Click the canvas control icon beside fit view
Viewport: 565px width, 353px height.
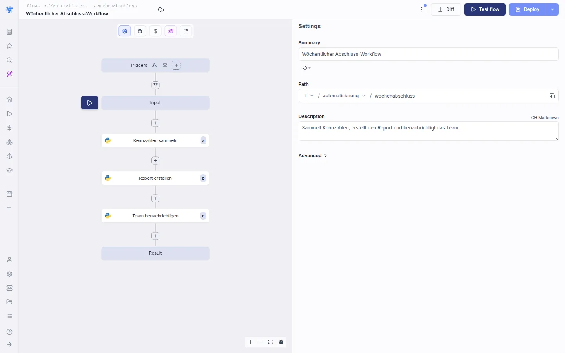[x=281, y=342]
